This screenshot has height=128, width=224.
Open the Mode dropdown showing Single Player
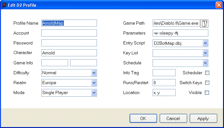pos(69,93)
